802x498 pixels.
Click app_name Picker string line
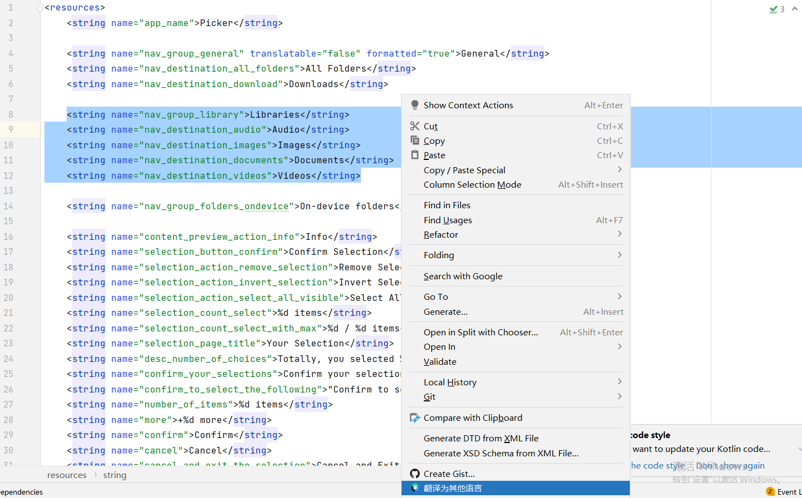point(175,23)
